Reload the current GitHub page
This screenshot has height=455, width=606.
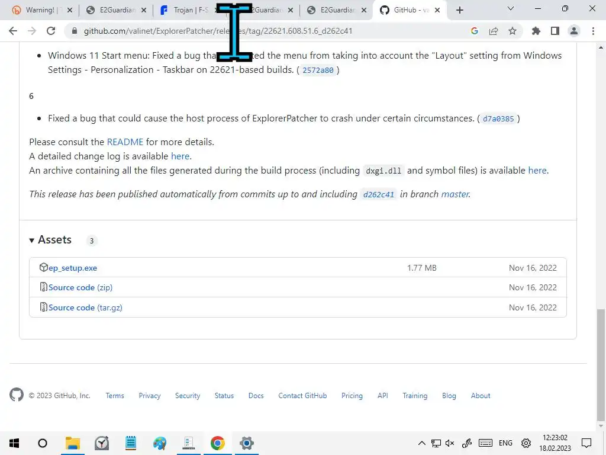[51, 31]
